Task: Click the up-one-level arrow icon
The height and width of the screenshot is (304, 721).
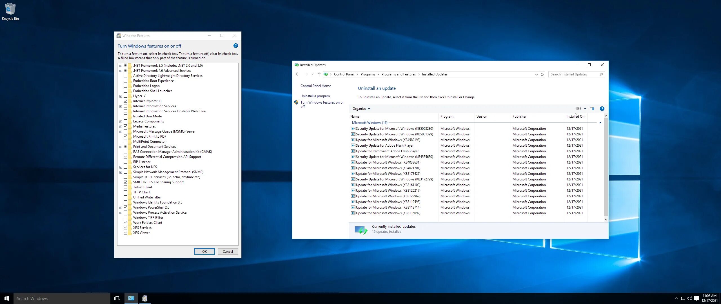Action: coord(319,74)
